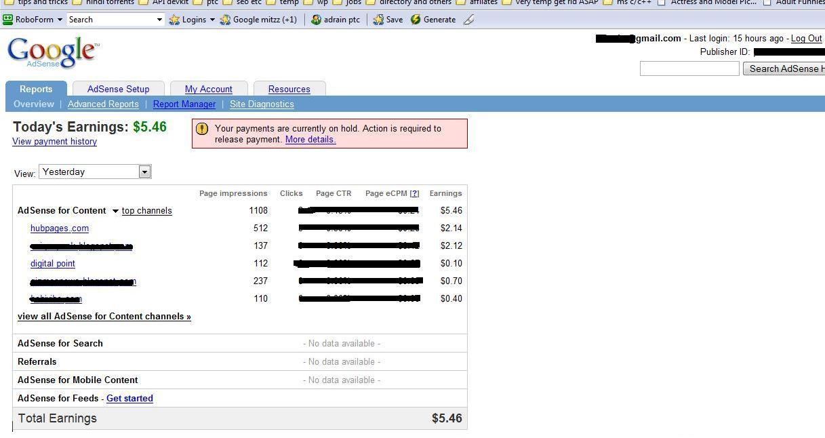This screenshot has width=825, height=438.
Task: Open the Logins dropdown arrow
Action: pyautogui.click(x=212, y=20)
